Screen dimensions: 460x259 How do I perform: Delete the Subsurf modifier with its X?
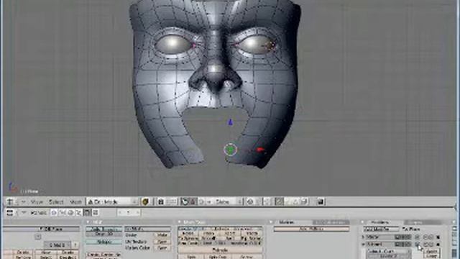tap(438, 245)
